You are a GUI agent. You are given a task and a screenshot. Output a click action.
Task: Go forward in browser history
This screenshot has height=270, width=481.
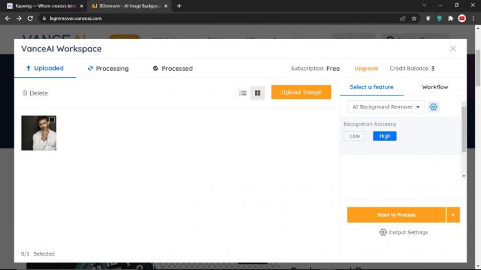pyautogui.click(x=19, y=19)
